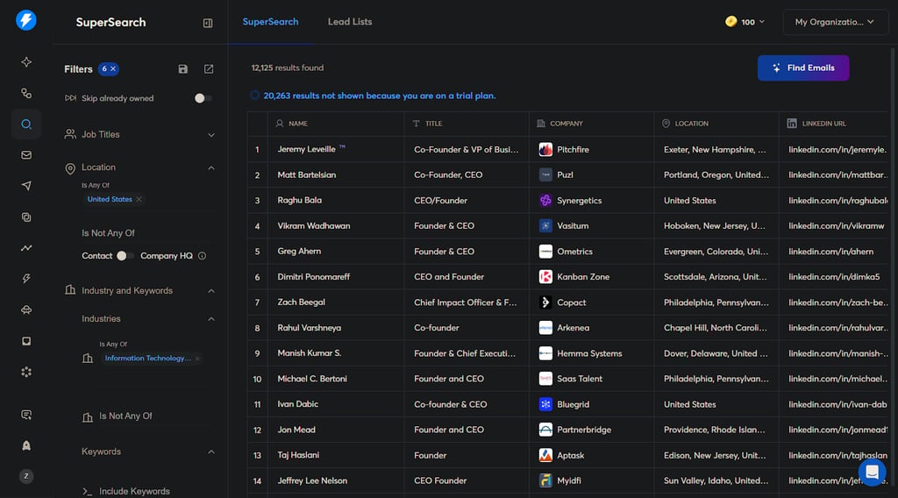
Task: Click the Find Emails button
Action: (x=803, y=68)
